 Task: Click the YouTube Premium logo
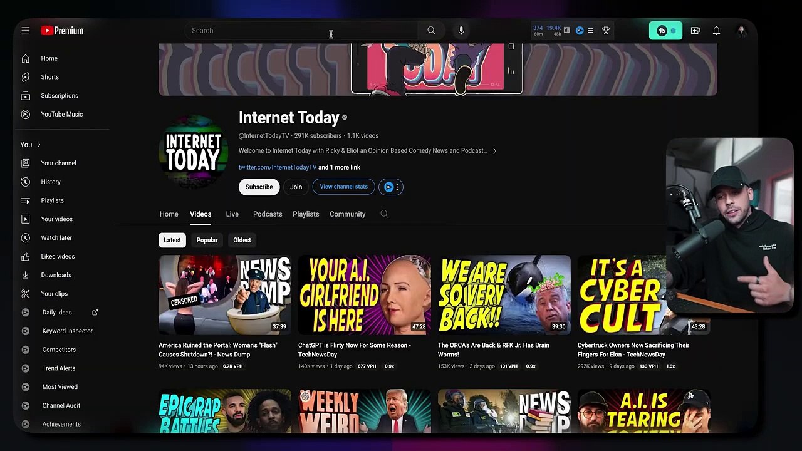62,31
